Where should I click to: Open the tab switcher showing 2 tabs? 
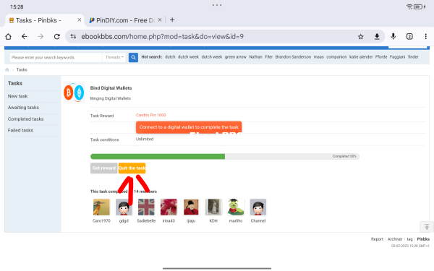coord(409,37)
